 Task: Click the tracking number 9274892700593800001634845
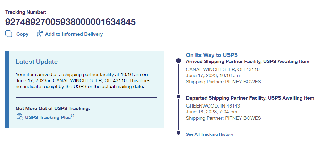[70, 22]
